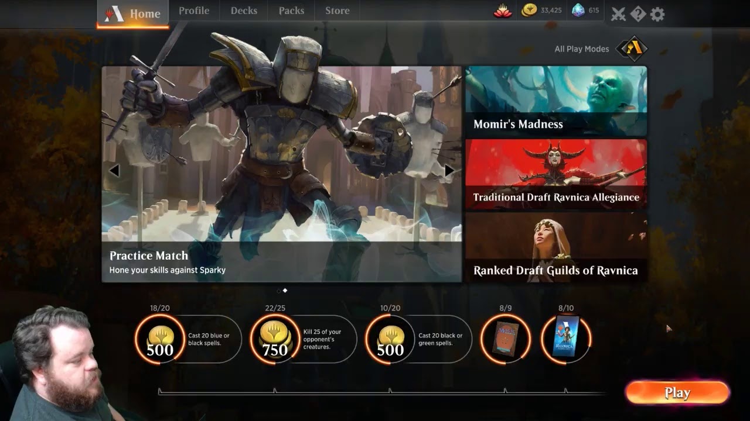Open the crossed swords icon

pyautogui.click(x=619, y=14)
